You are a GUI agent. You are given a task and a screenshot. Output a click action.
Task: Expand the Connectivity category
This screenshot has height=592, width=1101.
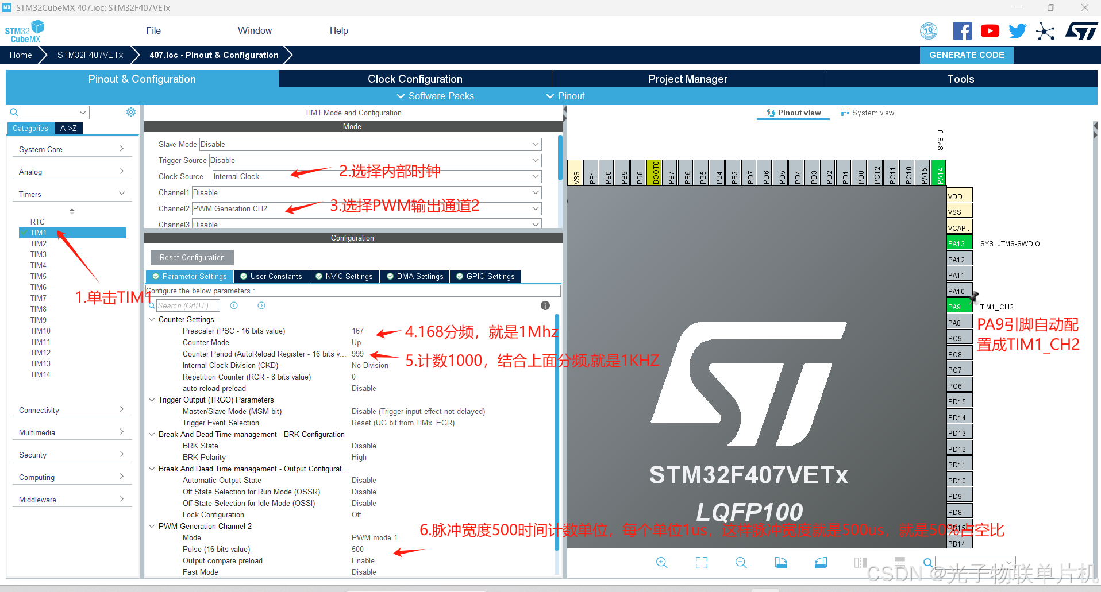[x=72, y=410]
